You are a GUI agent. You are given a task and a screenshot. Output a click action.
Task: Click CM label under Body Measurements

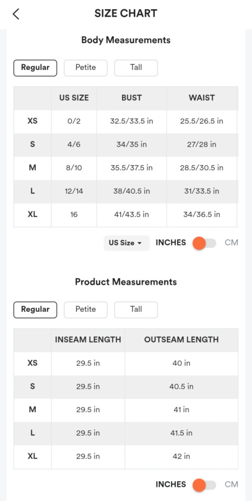click(x=231, y=243)
